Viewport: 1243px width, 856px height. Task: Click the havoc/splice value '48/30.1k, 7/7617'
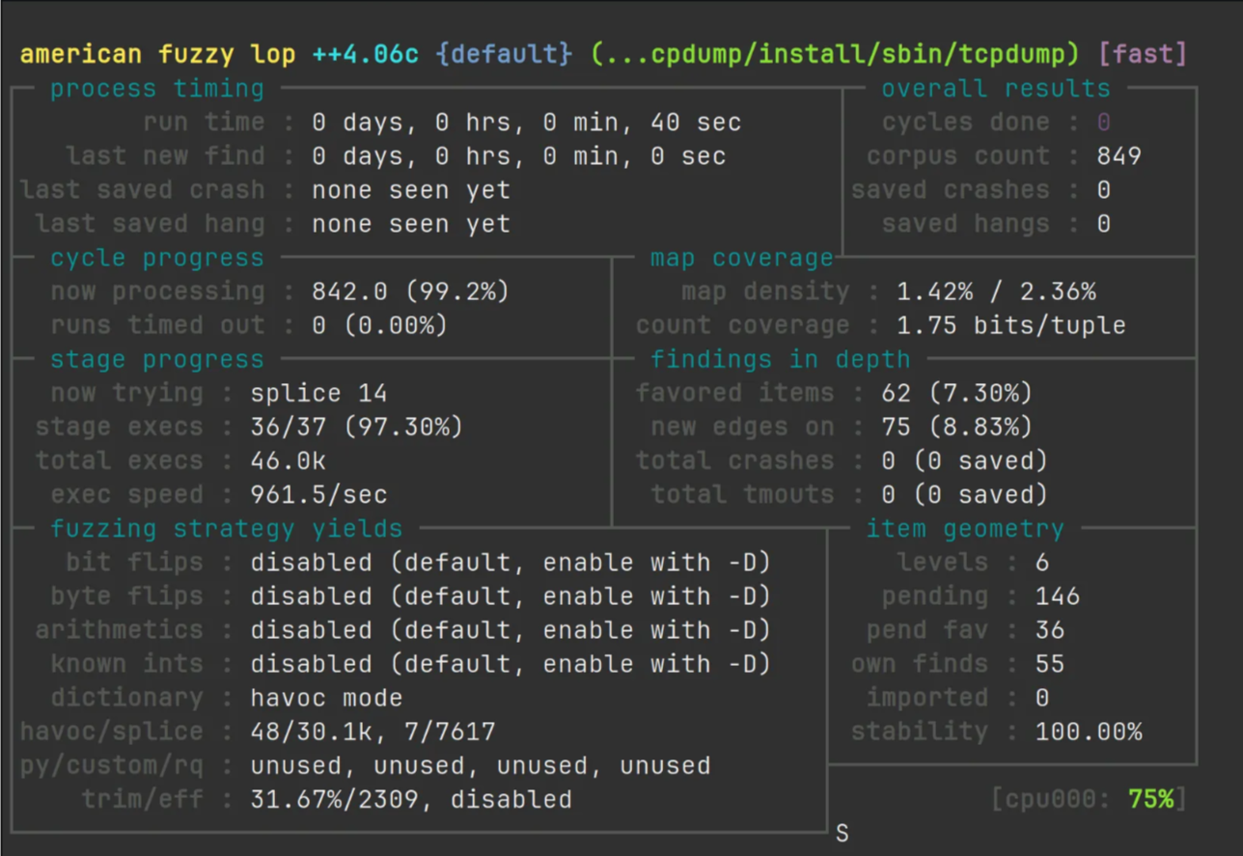coord(373,732)
